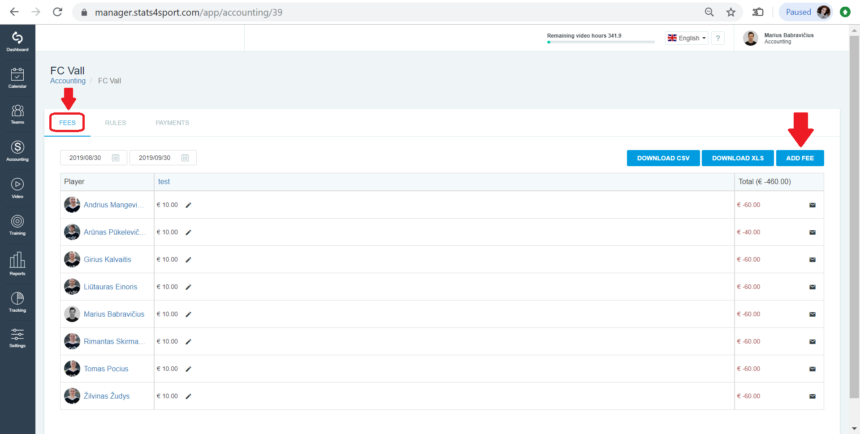Open the Settings sidebar section
The image size is (860, 434).
click(17, 338)
